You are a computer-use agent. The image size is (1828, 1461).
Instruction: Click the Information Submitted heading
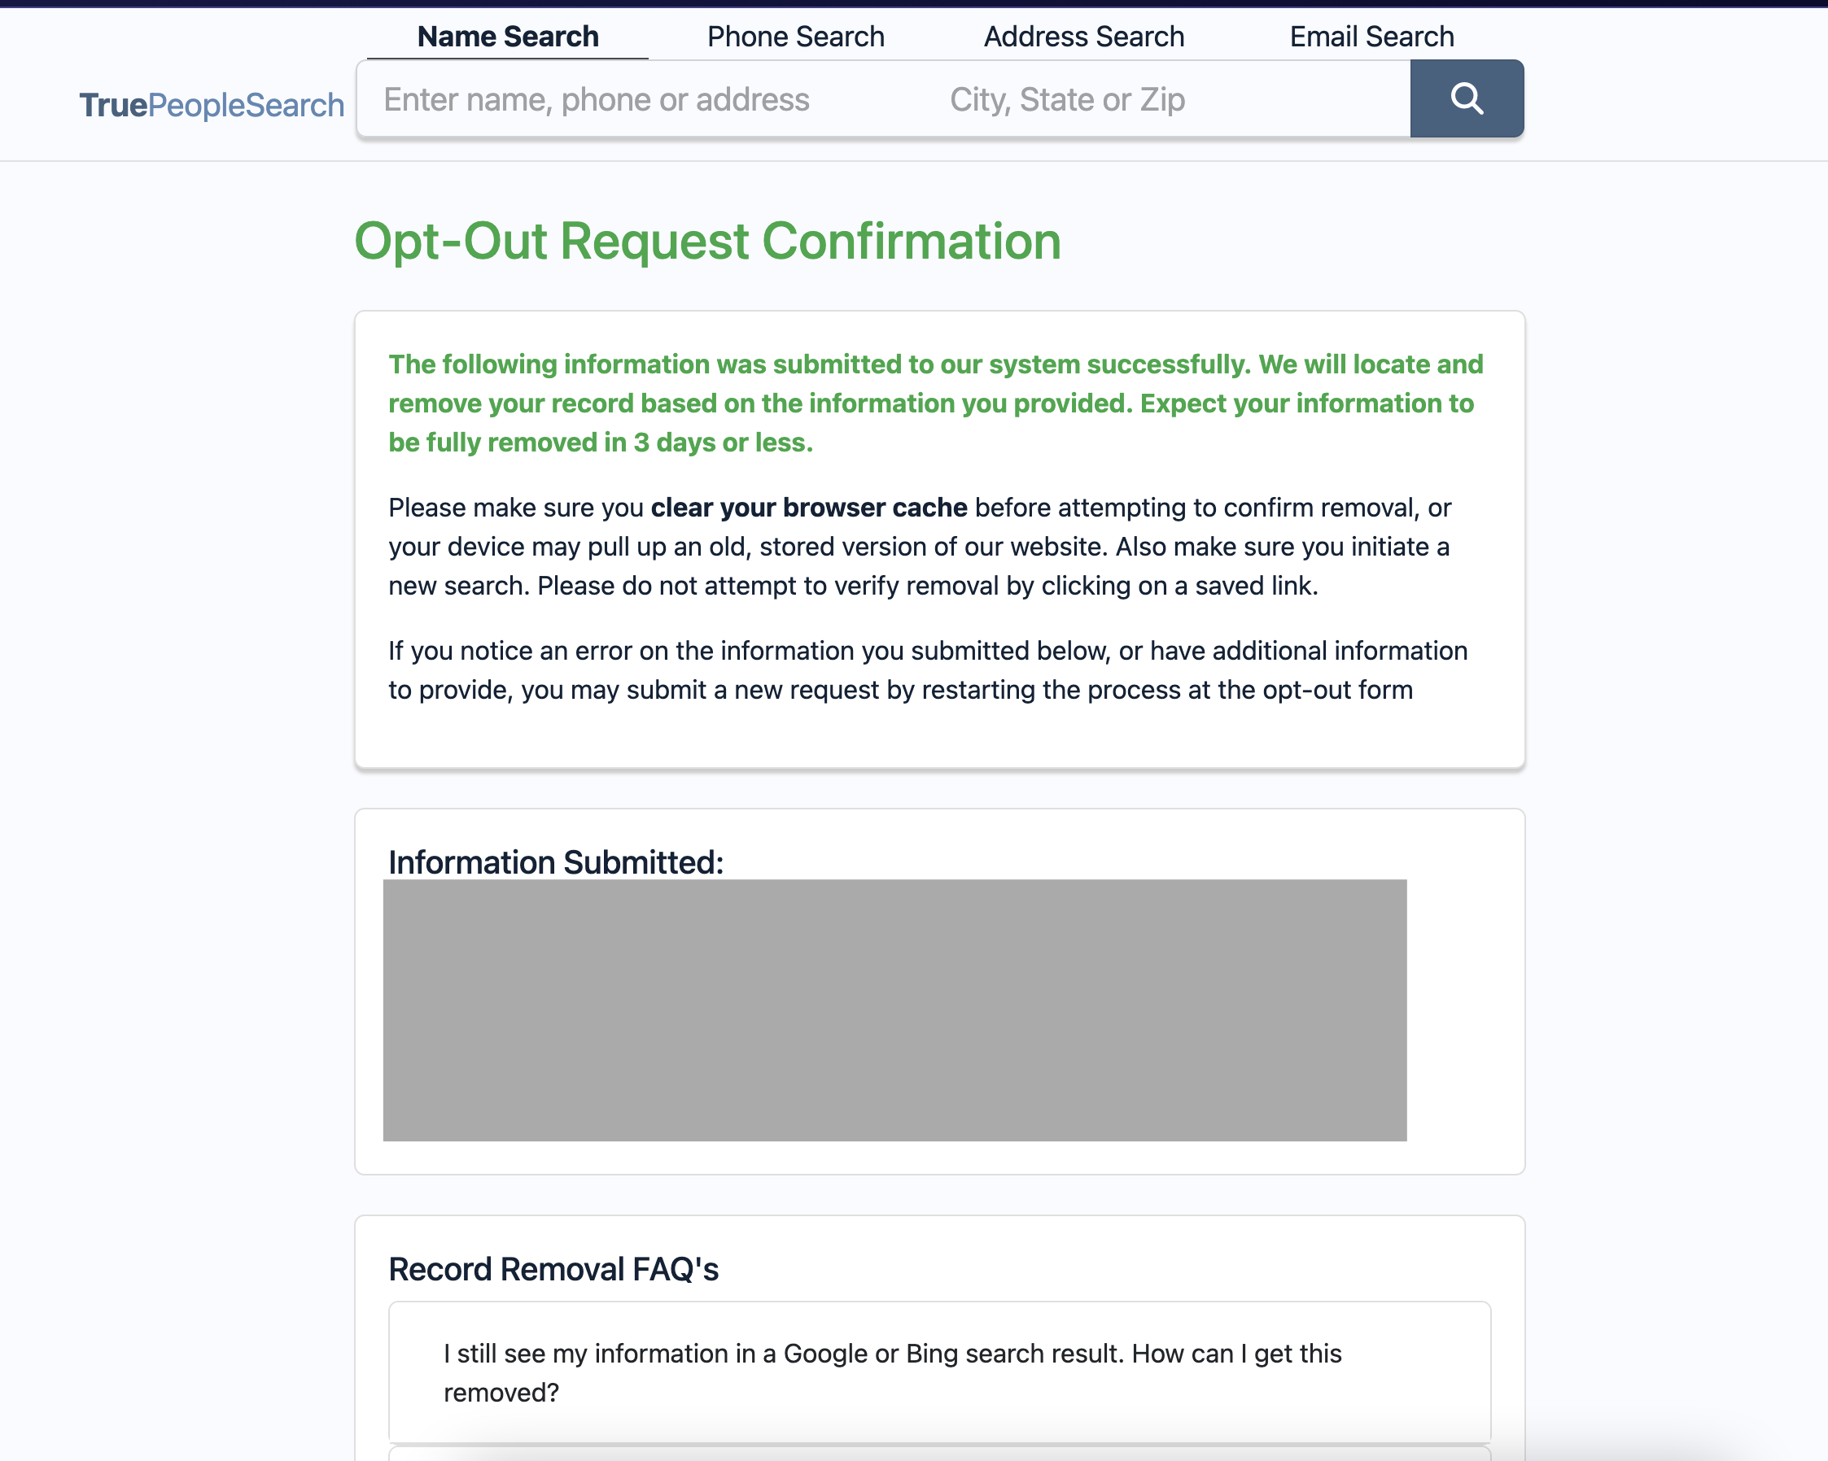click(x=555, y=861)
